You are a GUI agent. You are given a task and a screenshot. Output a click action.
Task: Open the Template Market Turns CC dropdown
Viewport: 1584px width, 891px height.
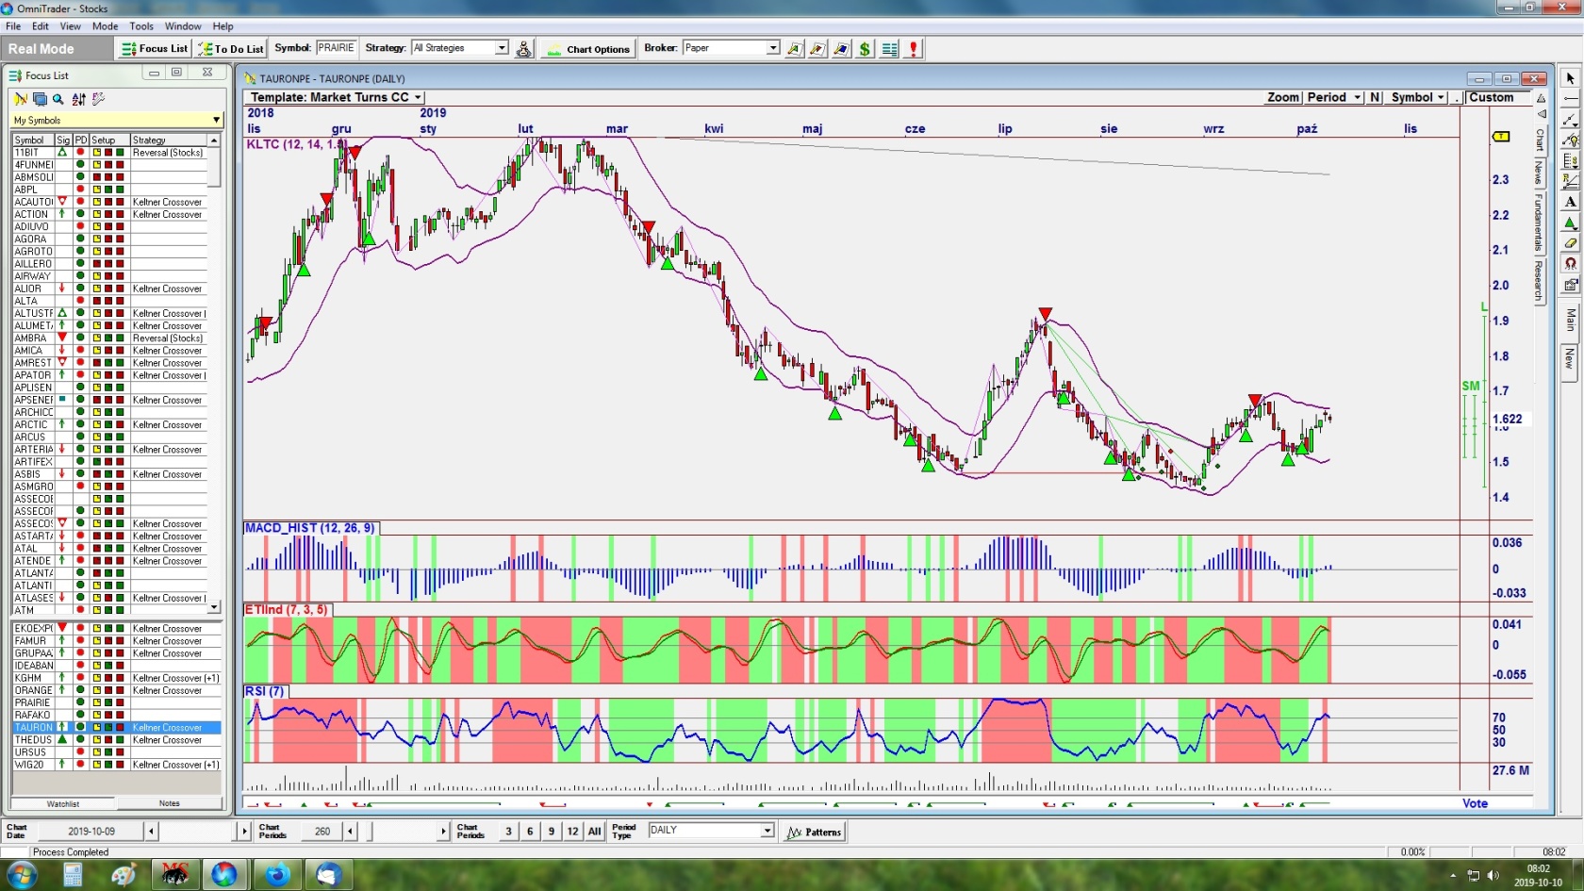pyautogui.click(x=336, y=97)
